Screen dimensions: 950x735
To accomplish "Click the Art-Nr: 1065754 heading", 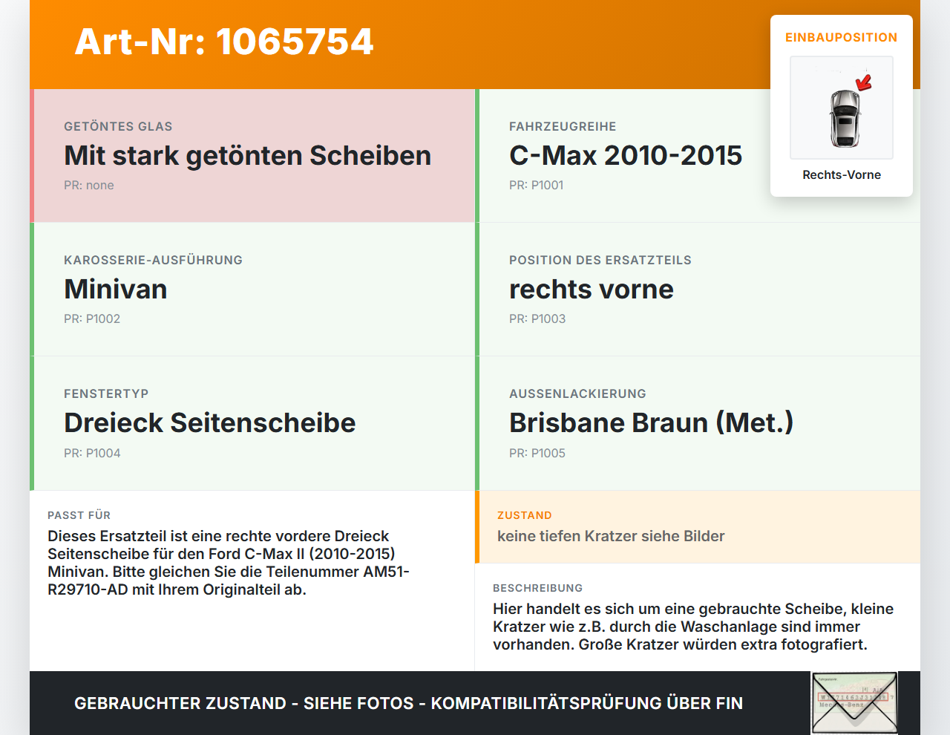I will point(224,42).
